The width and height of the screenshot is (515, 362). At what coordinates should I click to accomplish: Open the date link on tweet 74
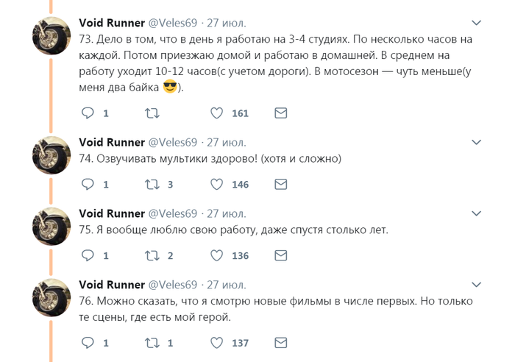click(226, 142)
